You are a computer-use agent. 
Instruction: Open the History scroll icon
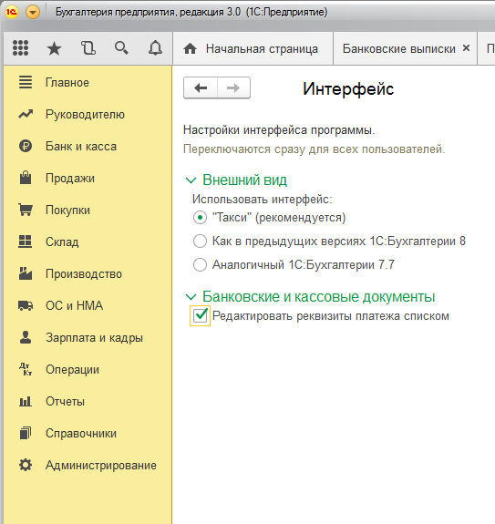pos(88,48)
